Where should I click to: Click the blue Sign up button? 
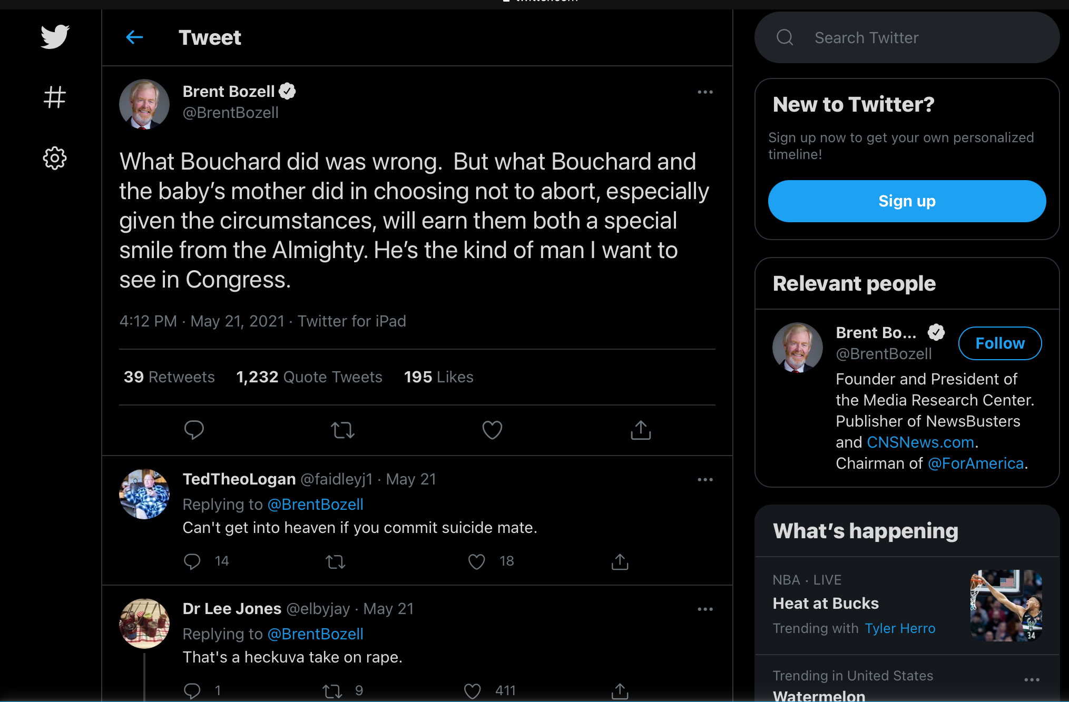pos(907,201)
